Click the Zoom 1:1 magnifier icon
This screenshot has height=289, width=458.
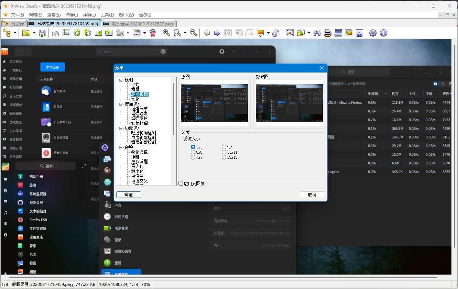pyautogui.click(x=177, y=33)
